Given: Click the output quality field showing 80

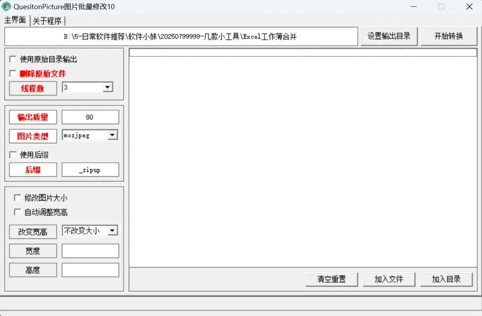Looking at the screenshot, I should coord(90,117).
